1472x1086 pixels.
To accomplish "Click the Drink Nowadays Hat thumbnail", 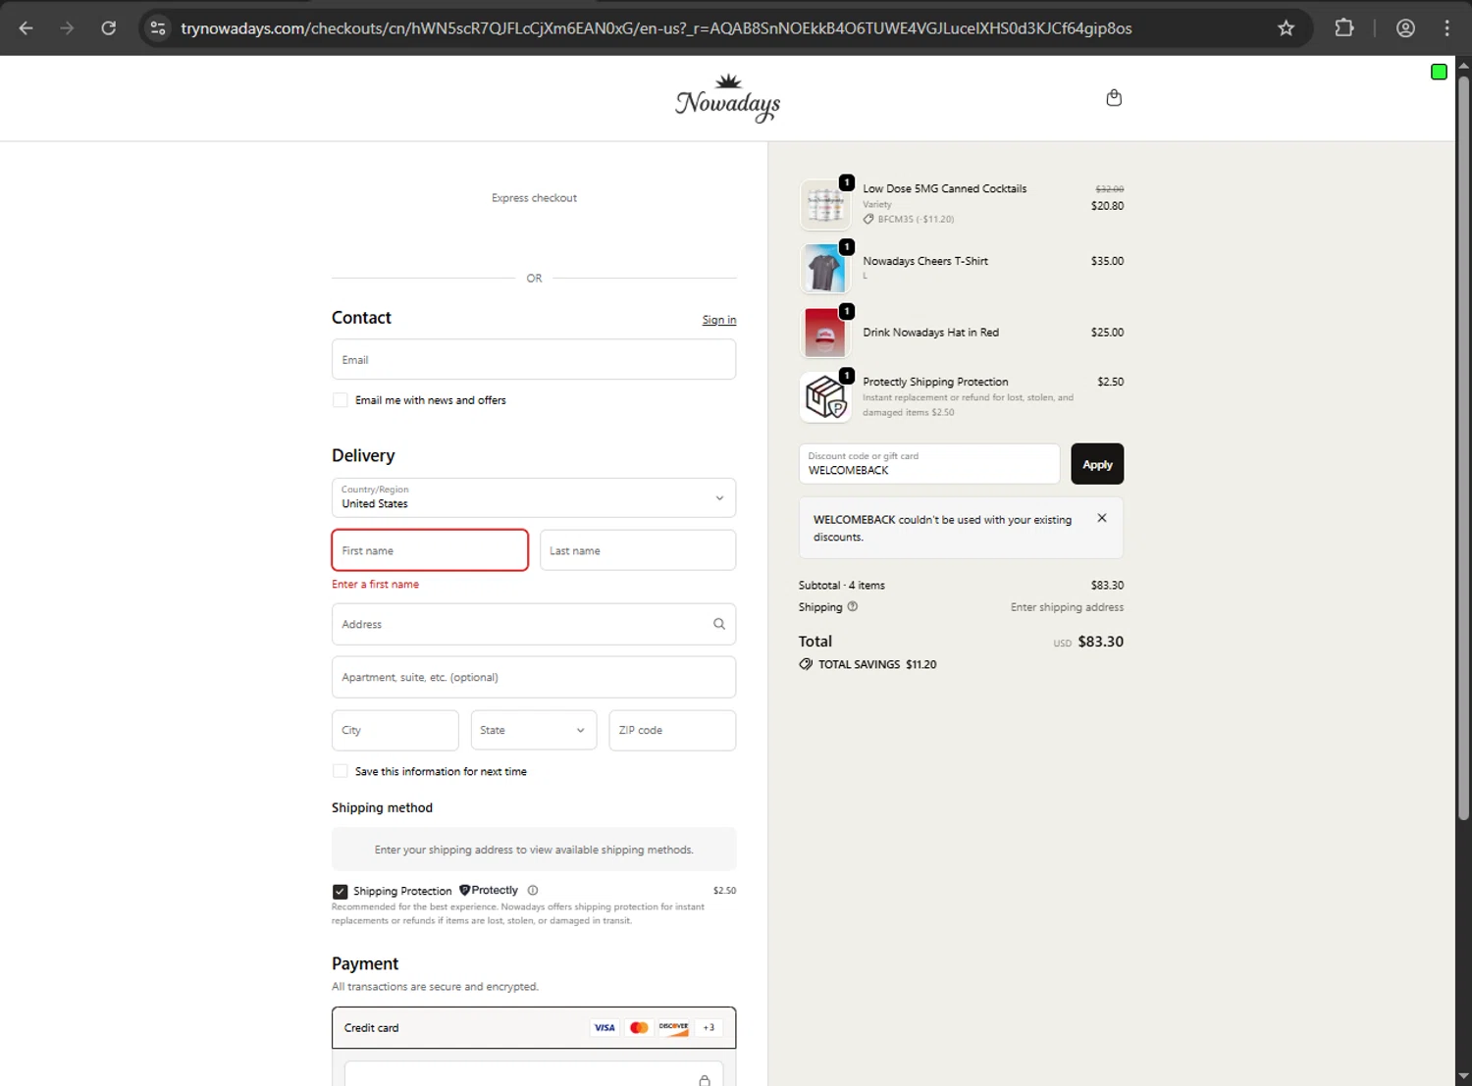I will tap(825, 333).
